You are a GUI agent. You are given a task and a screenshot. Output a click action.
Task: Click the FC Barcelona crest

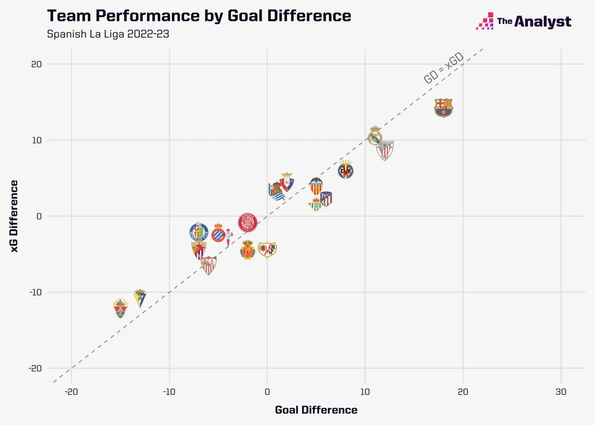click(x=443, y=108)
